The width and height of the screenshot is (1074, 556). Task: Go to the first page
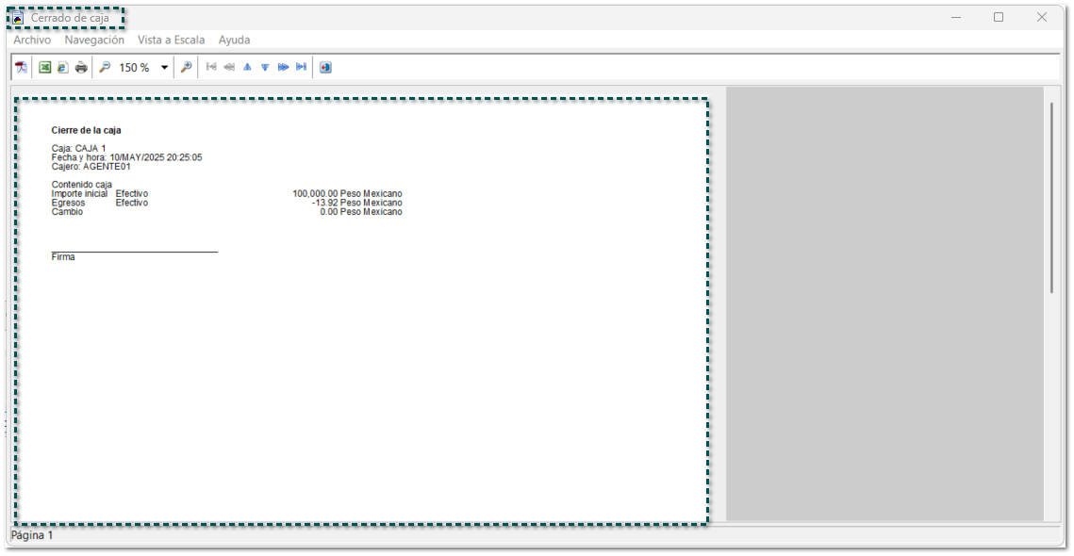coord(211,67)
